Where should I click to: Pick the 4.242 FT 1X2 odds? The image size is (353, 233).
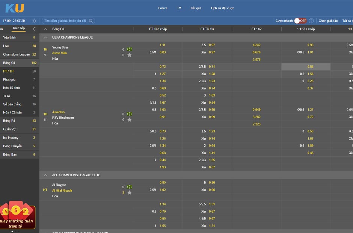(x=256, y=45)
